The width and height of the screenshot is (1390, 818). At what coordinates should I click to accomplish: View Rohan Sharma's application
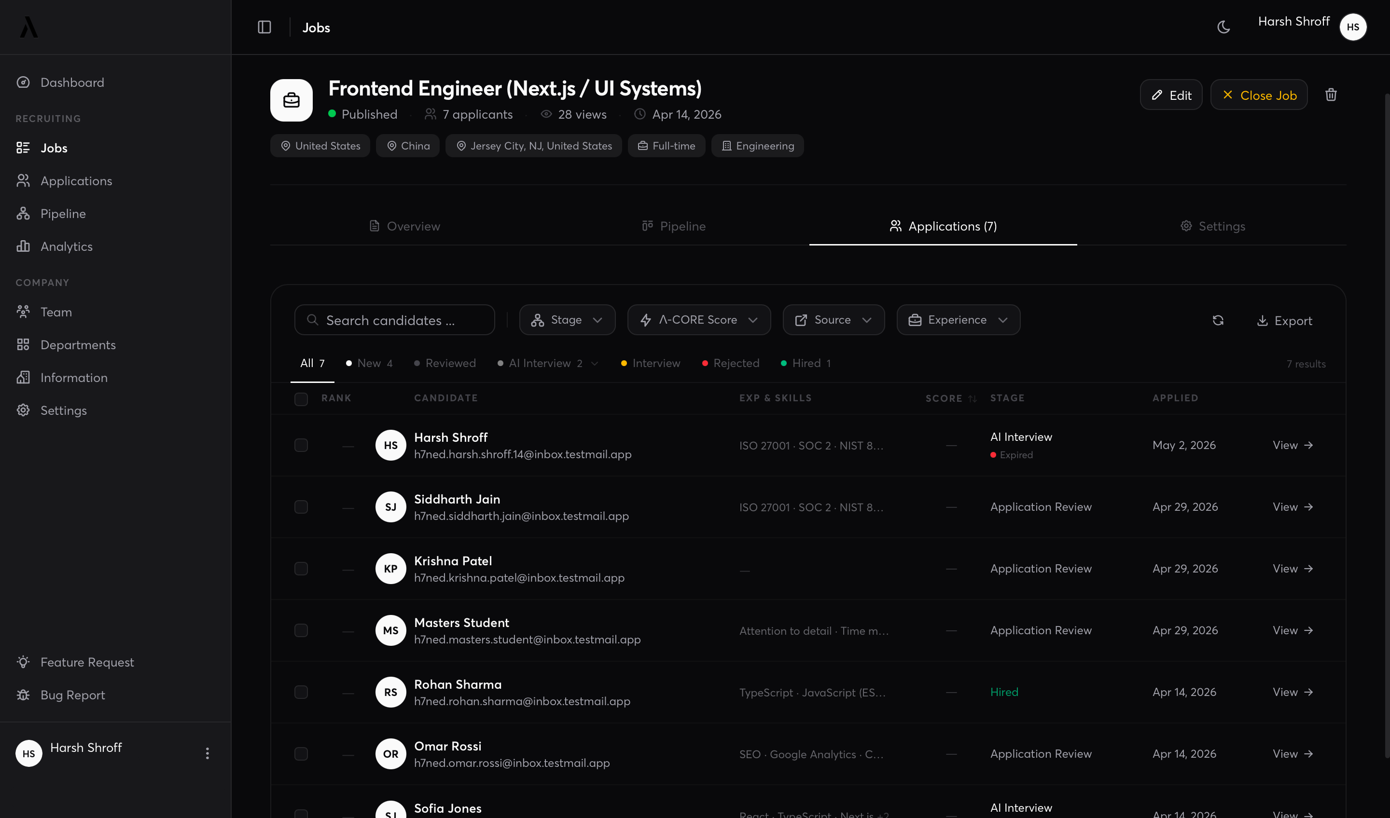coord(1293,692)
